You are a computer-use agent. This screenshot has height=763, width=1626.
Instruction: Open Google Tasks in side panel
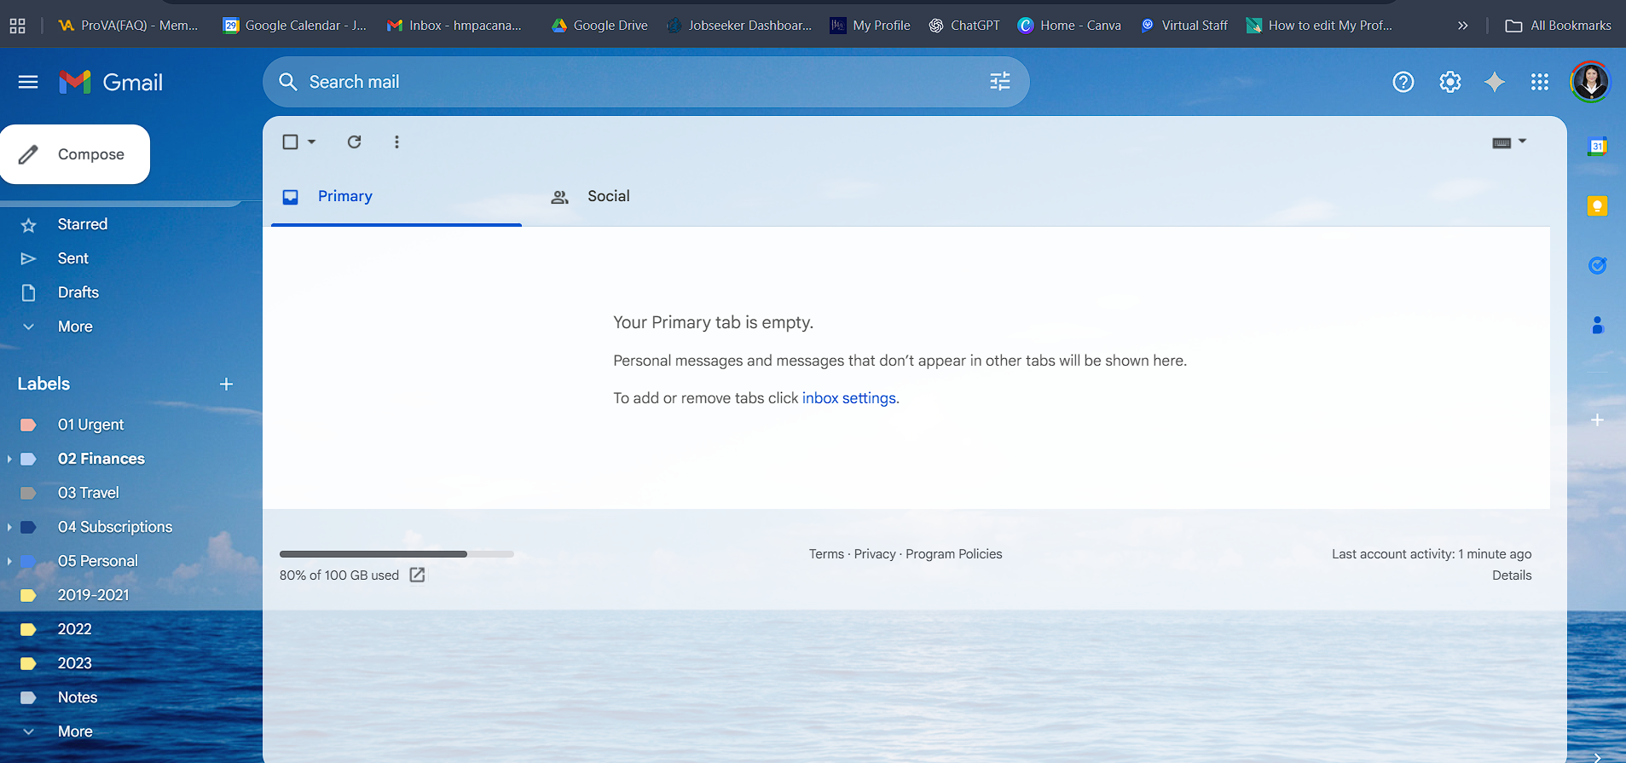click(1597, 265)
